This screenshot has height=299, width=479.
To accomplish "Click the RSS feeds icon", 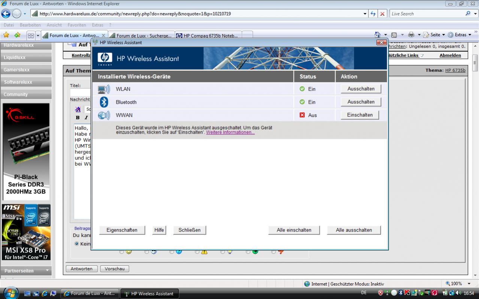I will coord(394,35).
